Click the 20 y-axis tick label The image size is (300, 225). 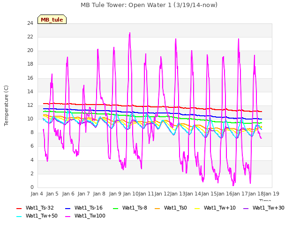[x=30, y=51]
